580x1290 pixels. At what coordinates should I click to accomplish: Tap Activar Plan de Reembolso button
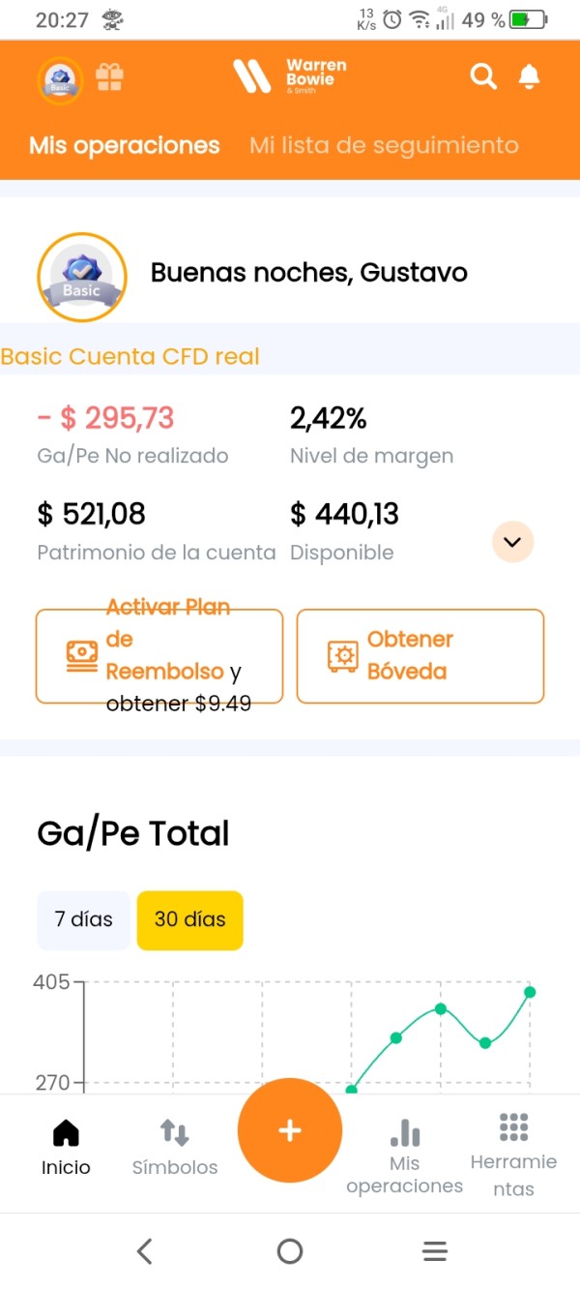coord(159,655)
